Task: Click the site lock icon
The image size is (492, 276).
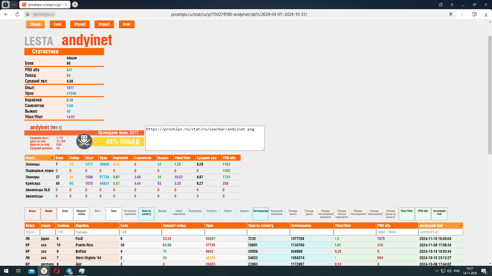Action: click(28, 14)
